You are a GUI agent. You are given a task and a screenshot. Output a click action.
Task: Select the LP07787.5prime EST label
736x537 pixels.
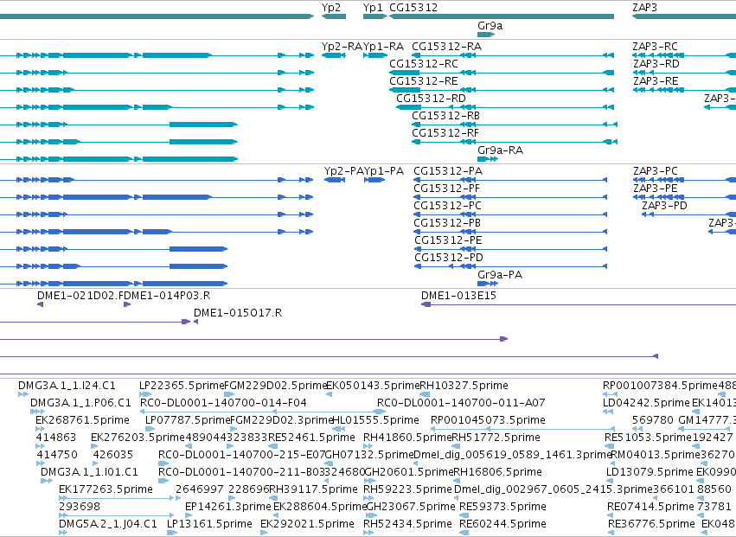click(188, 420)
